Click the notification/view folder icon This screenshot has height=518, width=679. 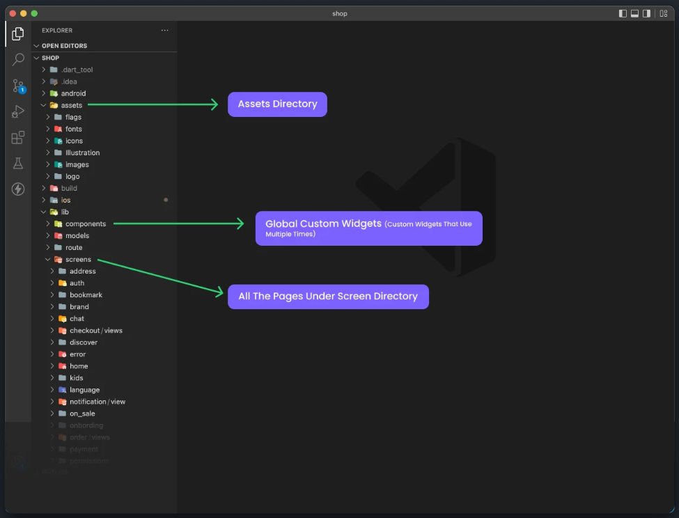click(63, 402)
